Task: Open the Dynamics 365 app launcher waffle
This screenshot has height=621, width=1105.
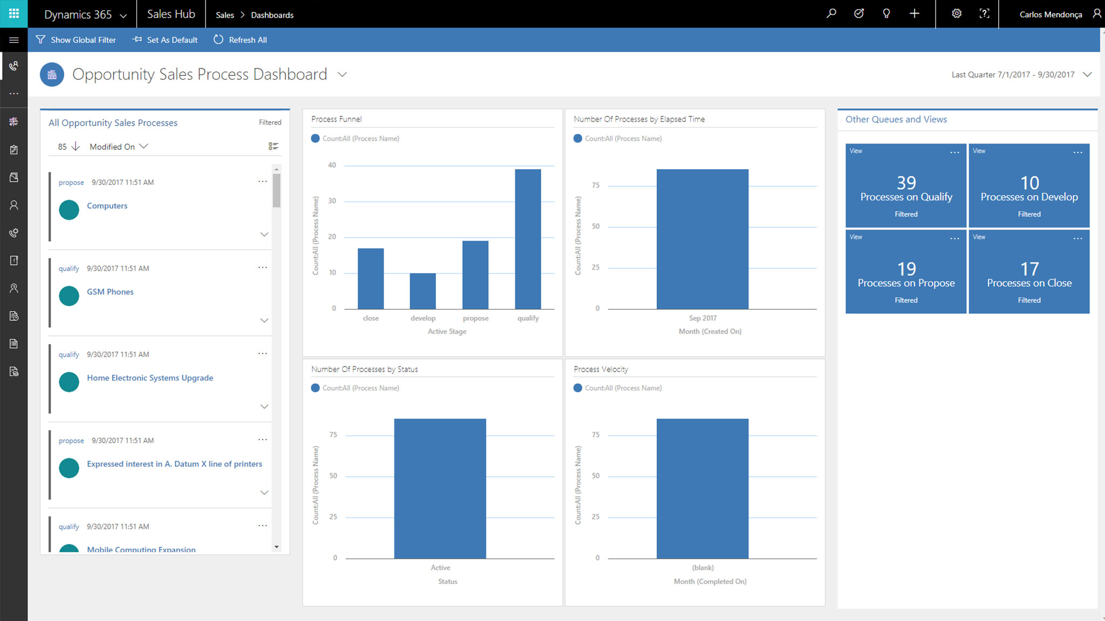Action: pos(13,13)
